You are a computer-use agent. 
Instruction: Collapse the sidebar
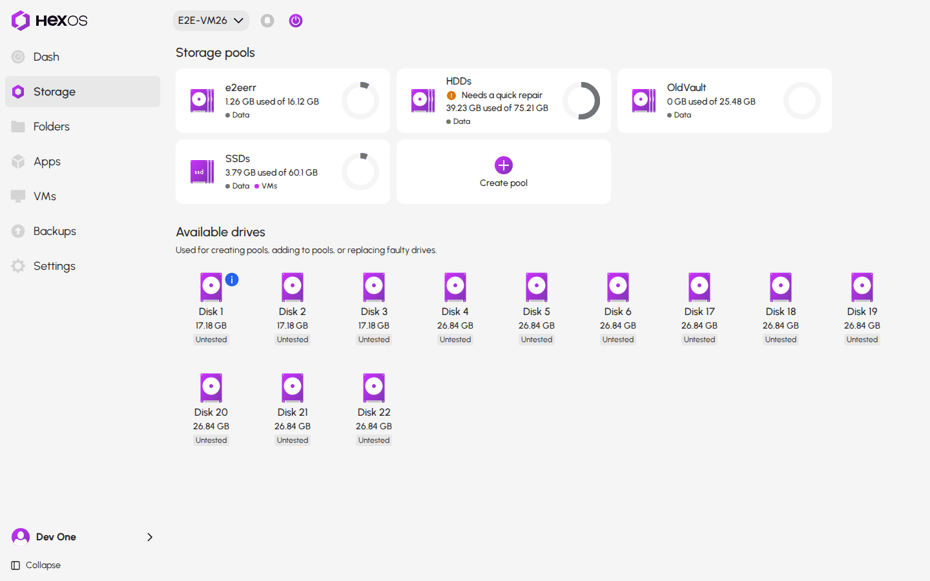[36, 566]
